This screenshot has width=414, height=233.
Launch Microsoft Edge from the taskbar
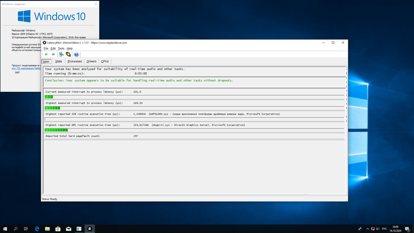[37, 229]
